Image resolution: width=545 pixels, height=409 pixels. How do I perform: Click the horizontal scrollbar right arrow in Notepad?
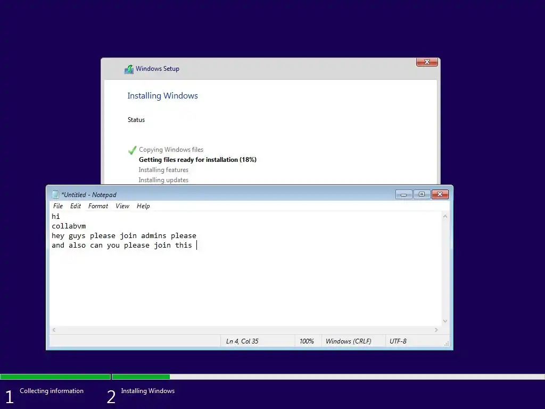pos(436,330)
